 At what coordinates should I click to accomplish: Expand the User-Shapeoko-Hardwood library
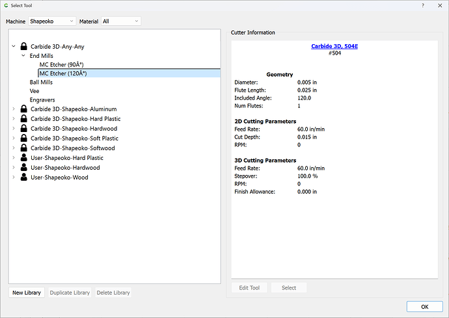click(14, 167)
